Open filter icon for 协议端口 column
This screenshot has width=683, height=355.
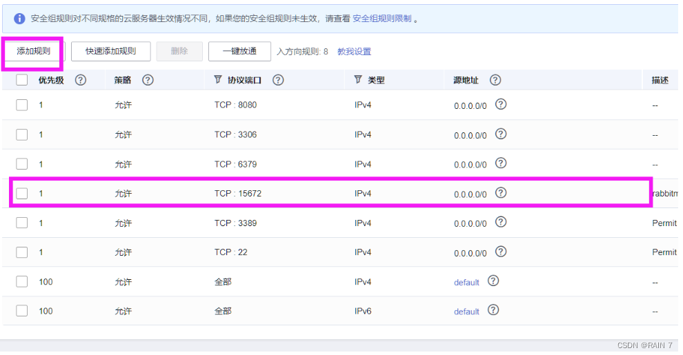218,79
